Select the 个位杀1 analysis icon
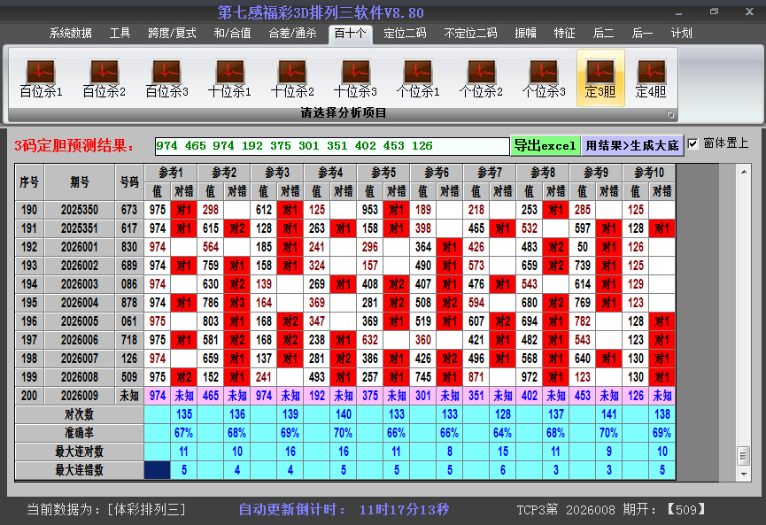Screen dimensions: 766x525 pyautogui.click(x=418, y=78)
